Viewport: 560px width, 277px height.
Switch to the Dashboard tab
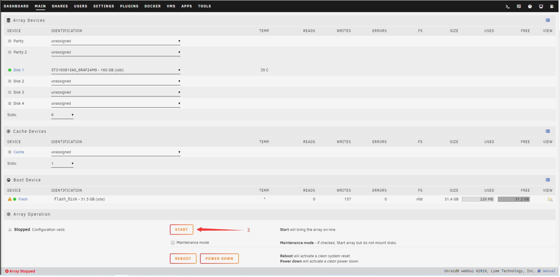tap(16, 6)
